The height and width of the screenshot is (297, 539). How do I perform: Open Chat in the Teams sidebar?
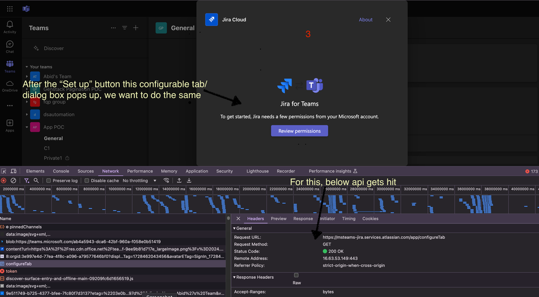[10, 47]
